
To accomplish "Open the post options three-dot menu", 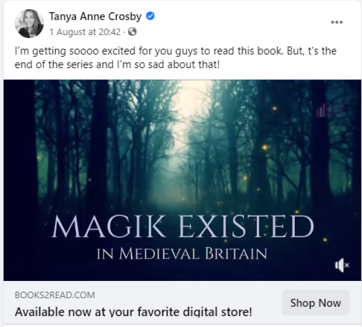I will [337, 22].
